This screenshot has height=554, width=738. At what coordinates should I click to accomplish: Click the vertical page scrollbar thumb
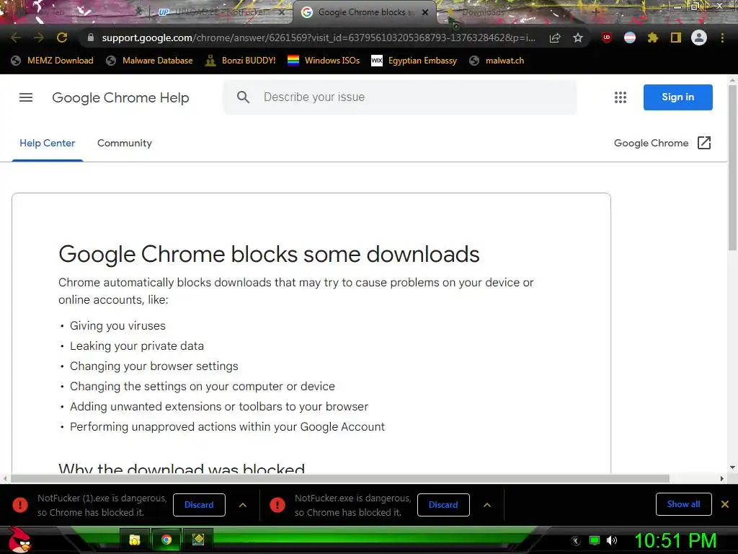(x=732, y=167)
